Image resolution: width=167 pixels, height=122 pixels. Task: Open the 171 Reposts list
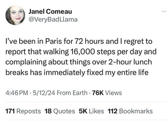point(23,111)
